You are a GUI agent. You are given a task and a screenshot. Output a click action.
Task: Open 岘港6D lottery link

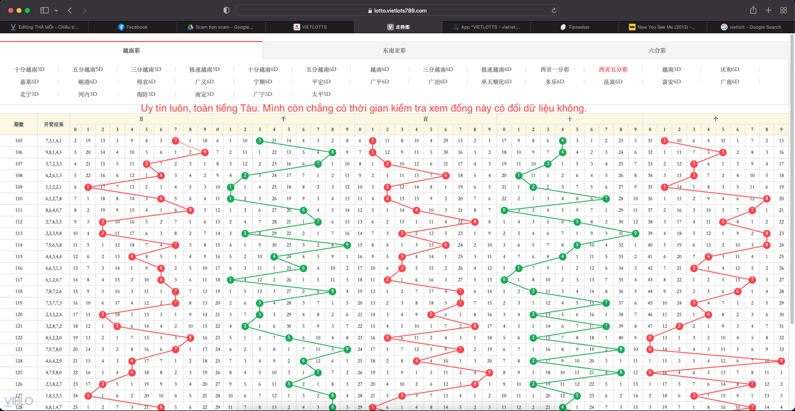[x=88, y=82]
